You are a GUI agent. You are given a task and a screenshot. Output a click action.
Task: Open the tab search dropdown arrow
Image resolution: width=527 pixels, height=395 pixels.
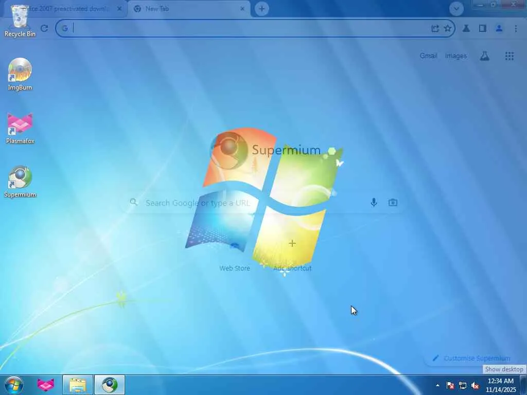pyautogui.click(x=456, y=9)
